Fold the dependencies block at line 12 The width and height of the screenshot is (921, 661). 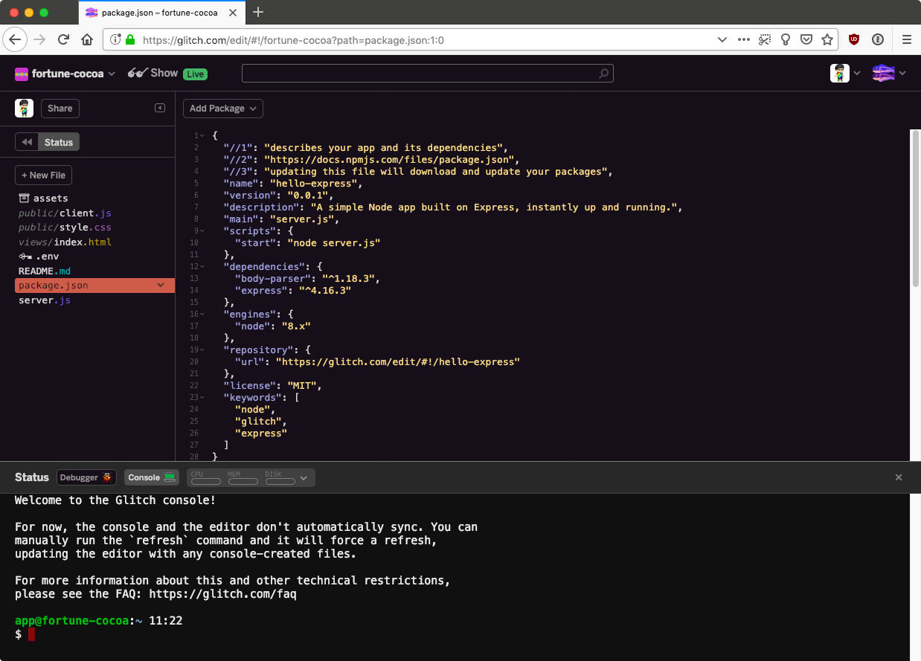tap(202, 266)
